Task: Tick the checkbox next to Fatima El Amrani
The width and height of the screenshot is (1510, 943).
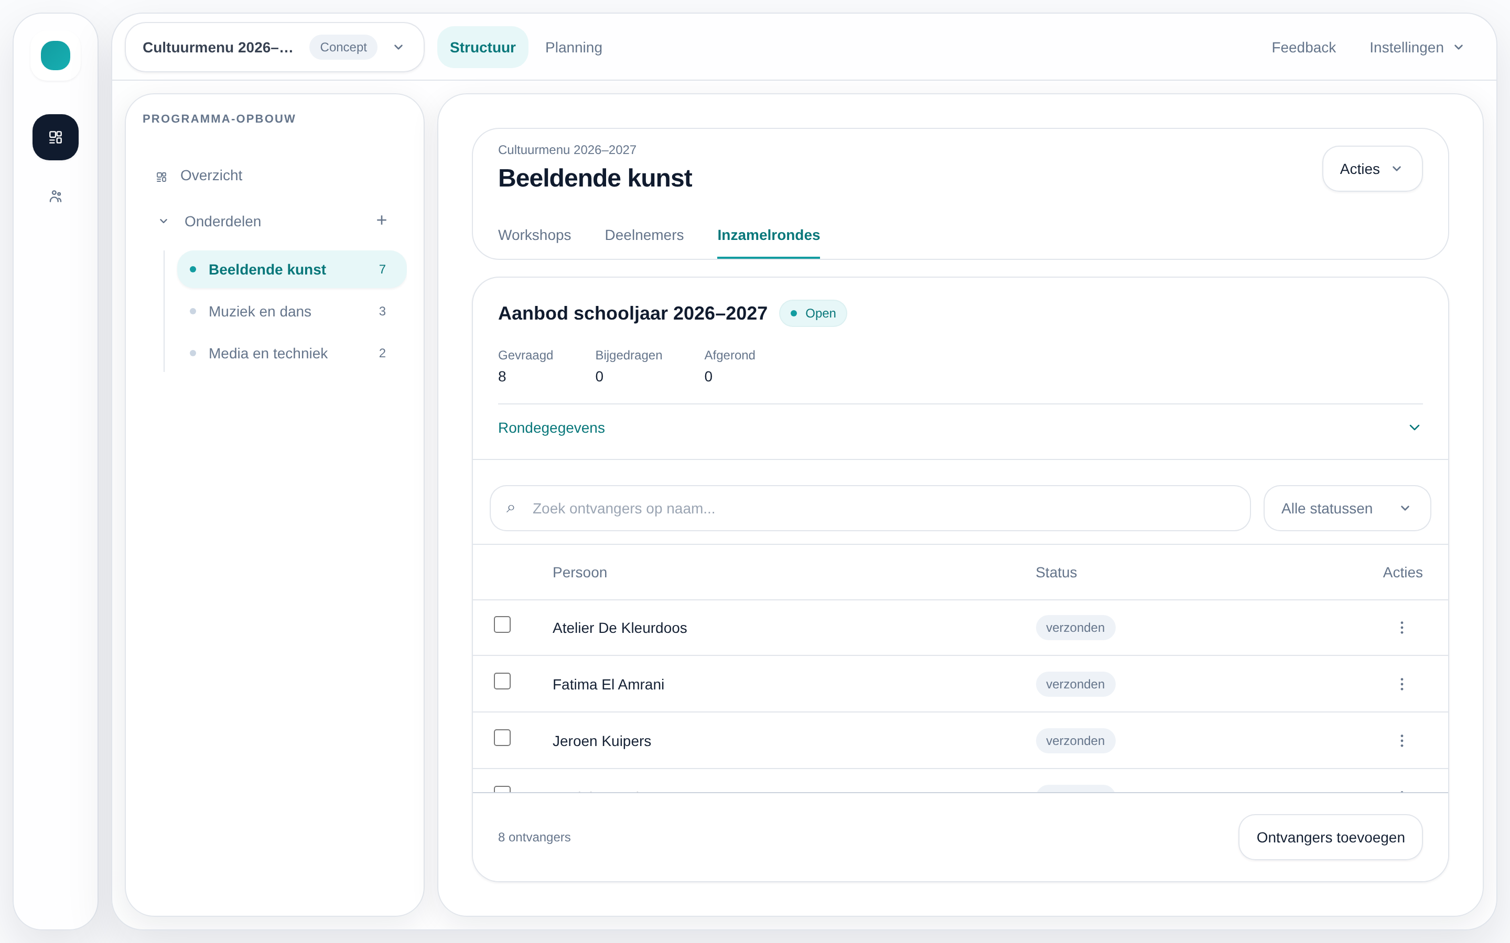Action: 502,681
